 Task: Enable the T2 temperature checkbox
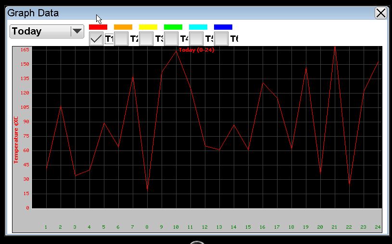(x=121, y=39)
